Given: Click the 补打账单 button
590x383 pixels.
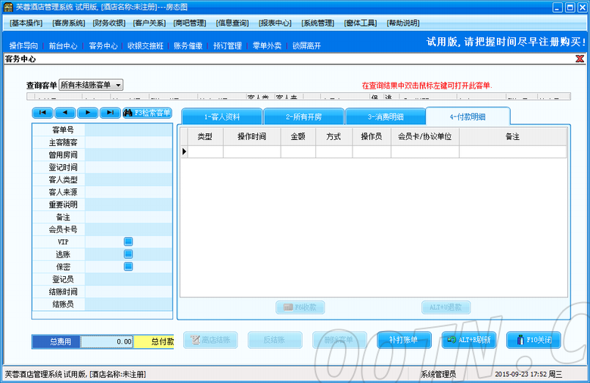Looking at the screenshot, I should click(403, 340).
